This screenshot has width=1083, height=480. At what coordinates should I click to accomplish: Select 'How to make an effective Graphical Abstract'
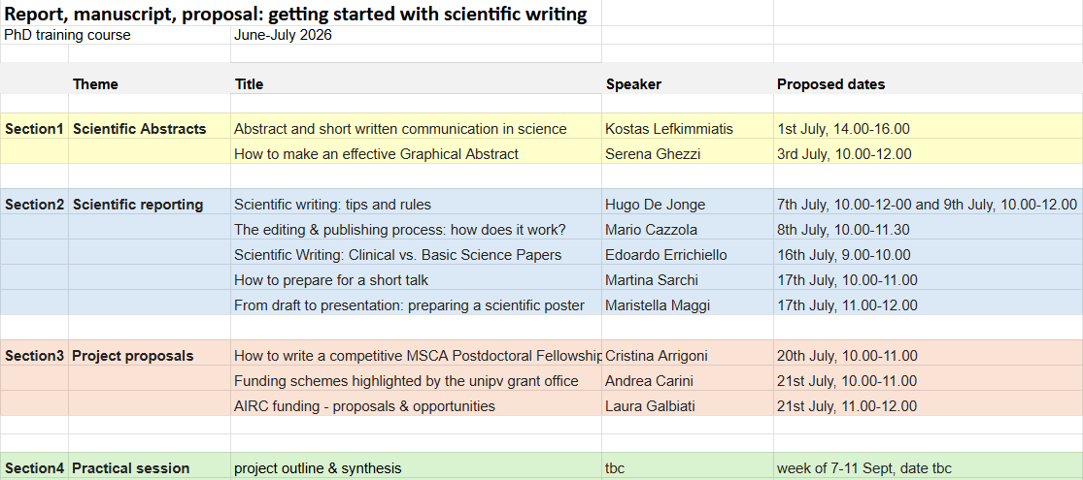click(376, 153)
